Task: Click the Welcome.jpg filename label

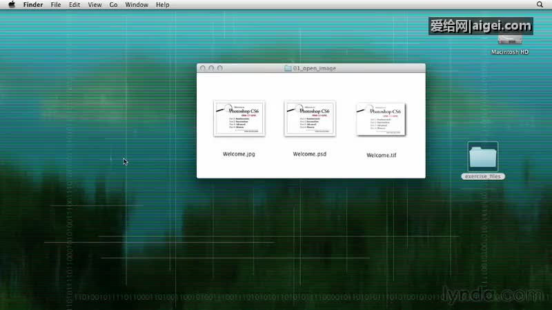Action: 239,154
